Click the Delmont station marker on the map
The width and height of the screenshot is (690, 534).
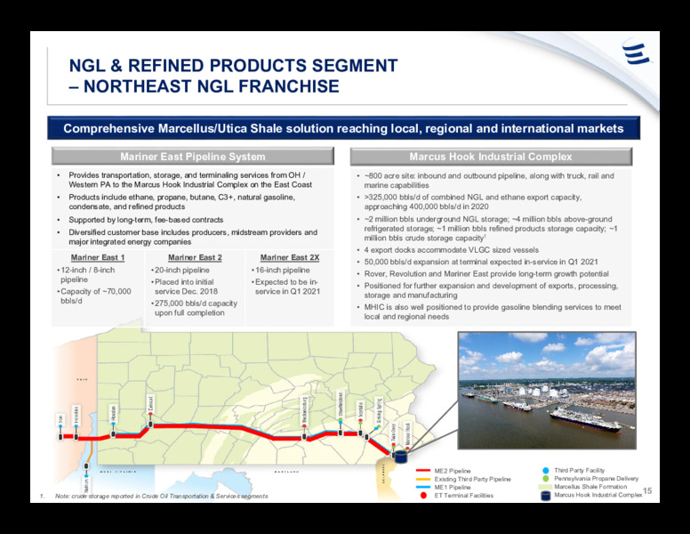[x=150, y=424]
